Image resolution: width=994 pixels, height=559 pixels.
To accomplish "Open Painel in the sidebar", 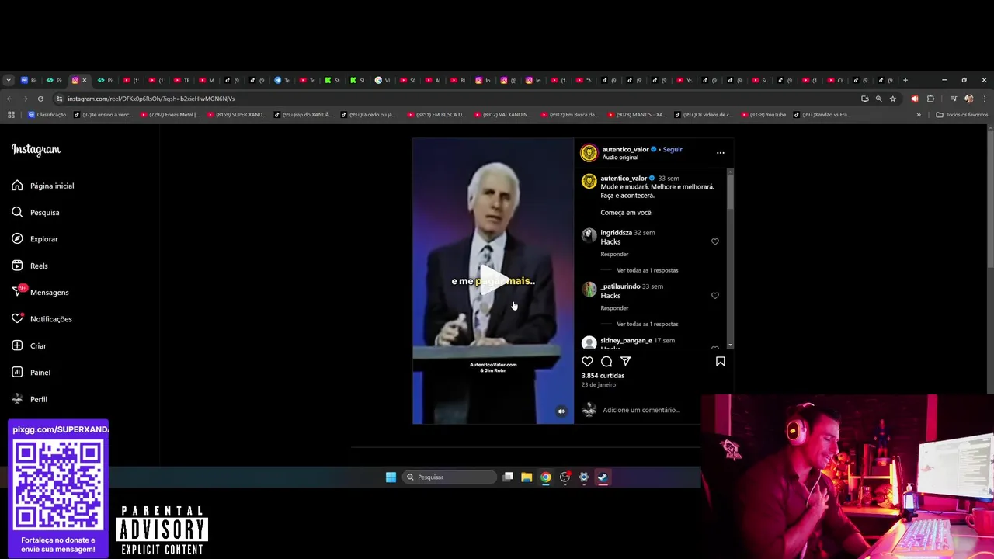I will click(31, 373).
